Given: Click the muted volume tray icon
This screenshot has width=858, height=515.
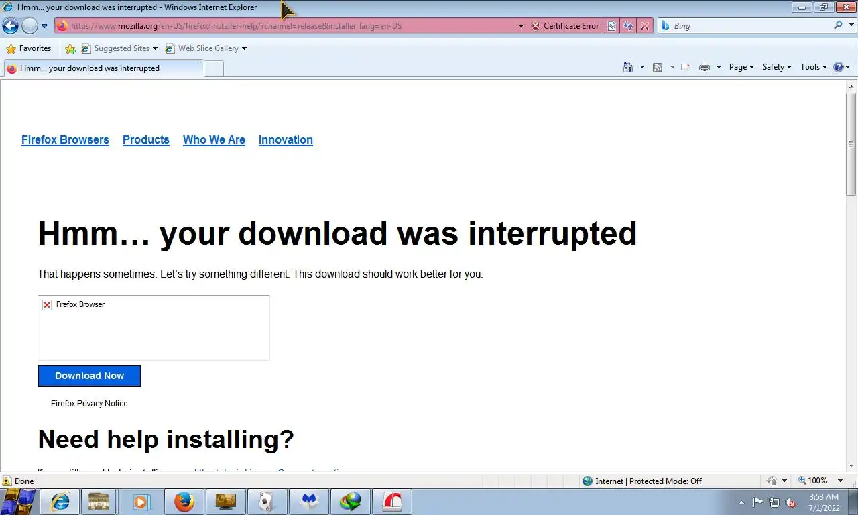Looking at the screenshot, I should [790, 502].
